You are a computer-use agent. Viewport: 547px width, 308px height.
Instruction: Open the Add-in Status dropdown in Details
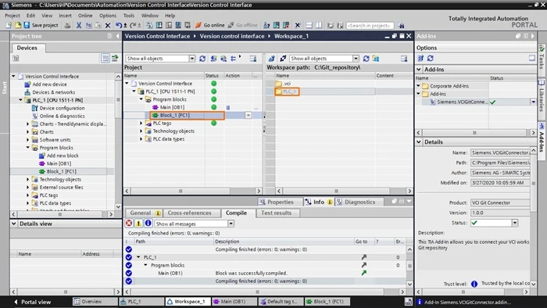pos(515,223)
